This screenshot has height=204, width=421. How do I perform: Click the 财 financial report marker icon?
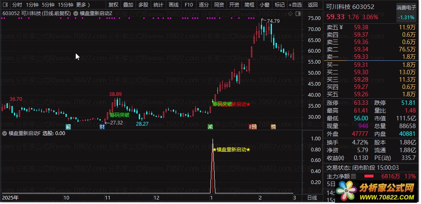pyautogui.click(x=102, y=127)
